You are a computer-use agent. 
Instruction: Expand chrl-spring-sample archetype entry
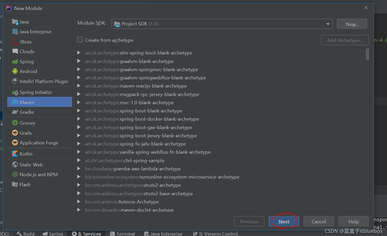click(79, 160)
